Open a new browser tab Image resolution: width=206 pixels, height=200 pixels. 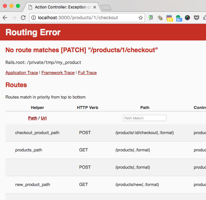106,8
